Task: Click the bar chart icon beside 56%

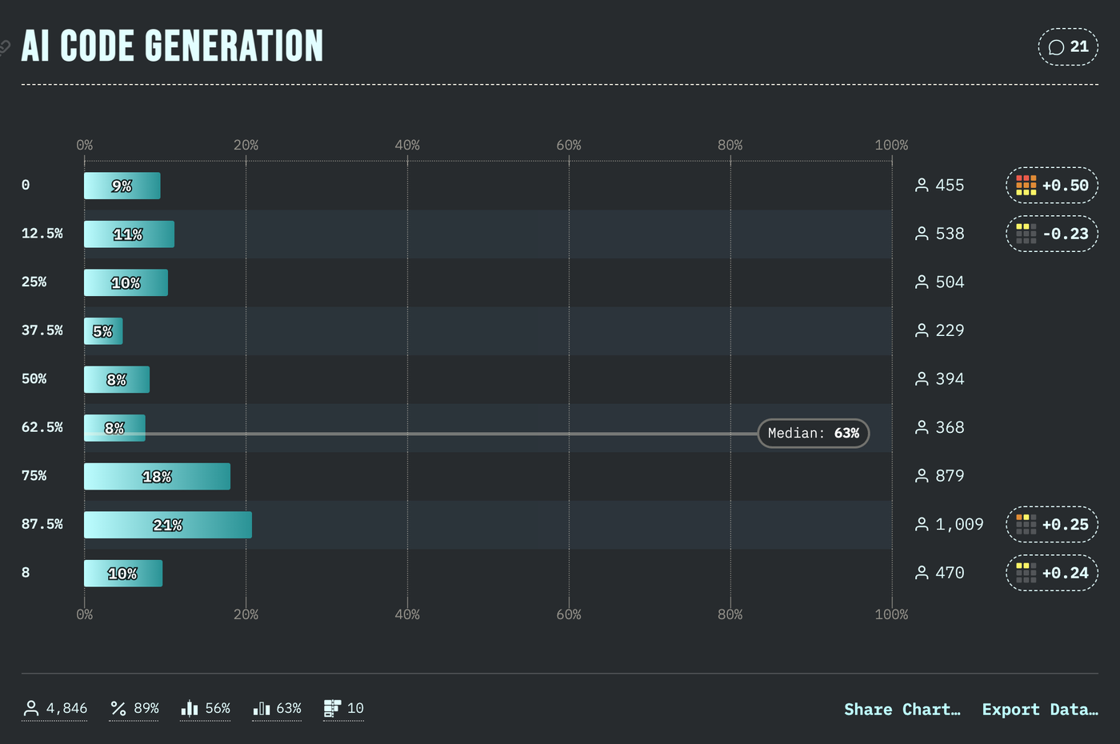Action: (190, 709)
